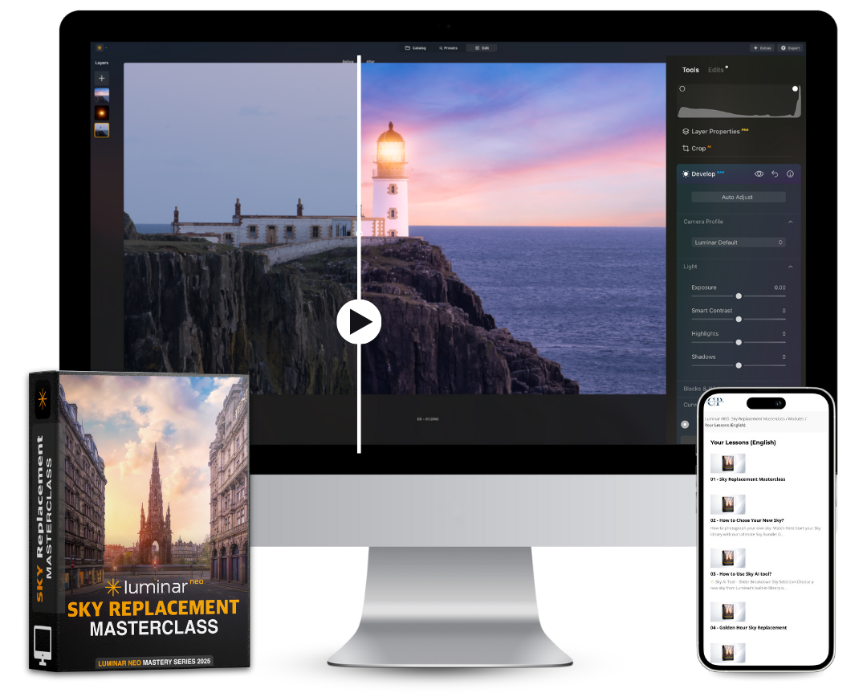Open lesson 02 - How to Chose Your New Sky?

click(747, 520)
